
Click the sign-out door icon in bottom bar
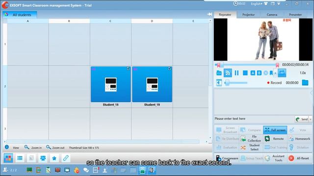click(x=38, y=170)
